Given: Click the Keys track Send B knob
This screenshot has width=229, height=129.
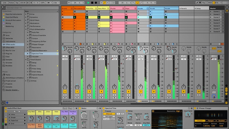Looking at the screenshot, I should (x=133, y=51).
